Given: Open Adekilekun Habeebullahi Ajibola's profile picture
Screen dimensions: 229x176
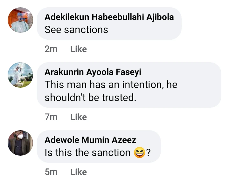Looking at the screenshot, I should point(20,20).
